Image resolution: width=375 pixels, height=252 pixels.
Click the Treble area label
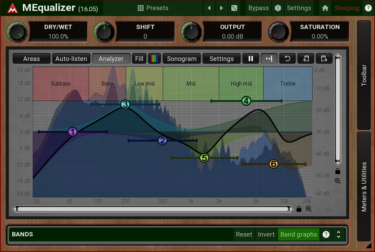[288, 84]
